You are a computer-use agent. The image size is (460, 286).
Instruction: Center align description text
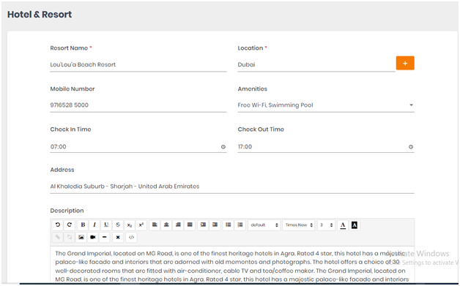(x=166, y=225)
